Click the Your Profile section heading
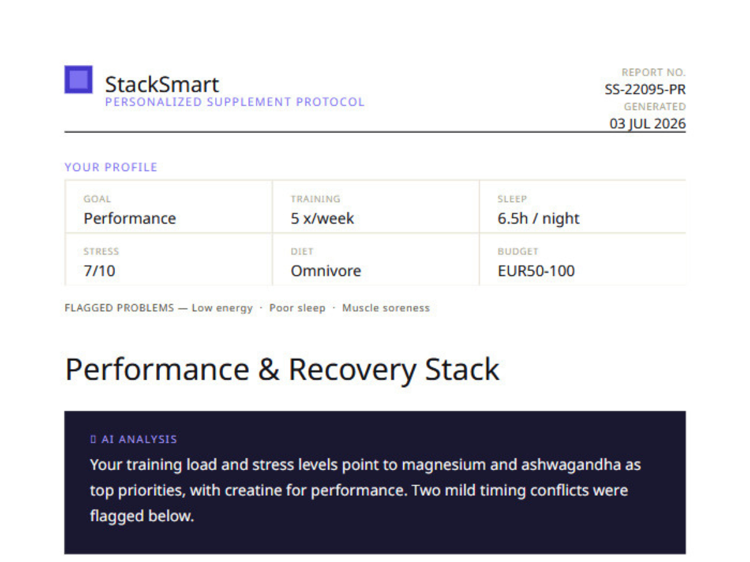 click(111, 167)
